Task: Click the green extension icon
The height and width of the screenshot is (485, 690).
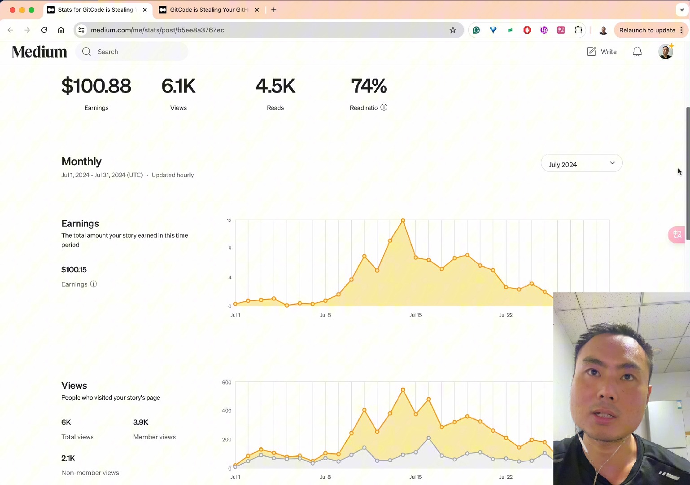Action: coord(510,30)
